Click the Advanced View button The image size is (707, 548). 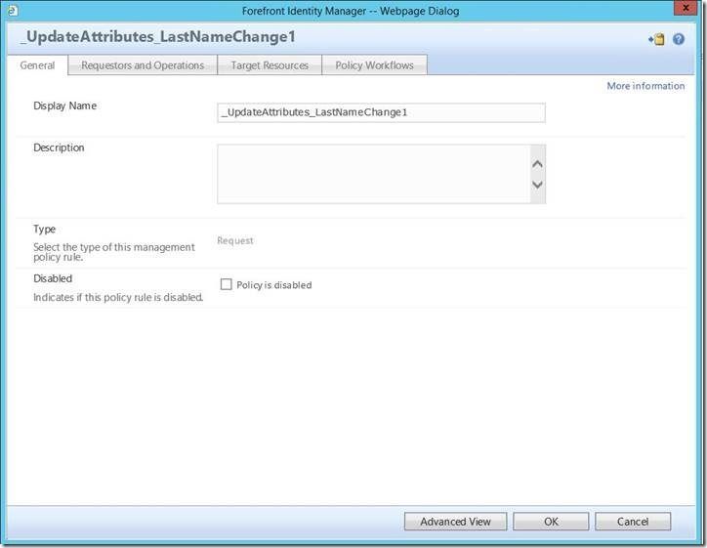455,522
